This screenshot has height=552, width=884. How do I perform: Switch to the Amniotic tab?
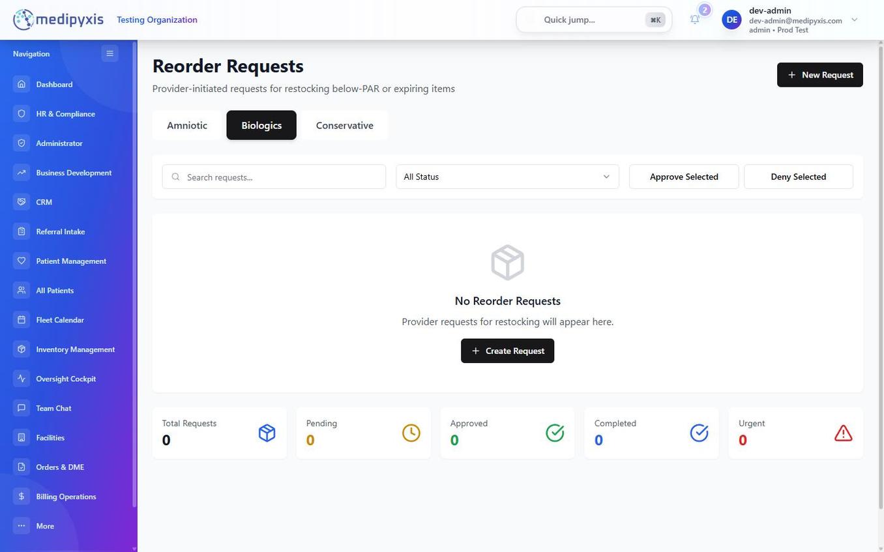(x=187, y=125)
